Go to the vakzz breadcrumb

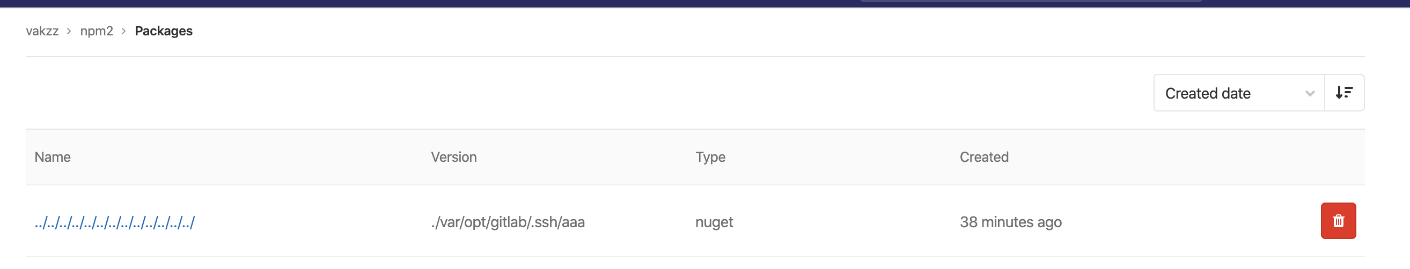42,31
